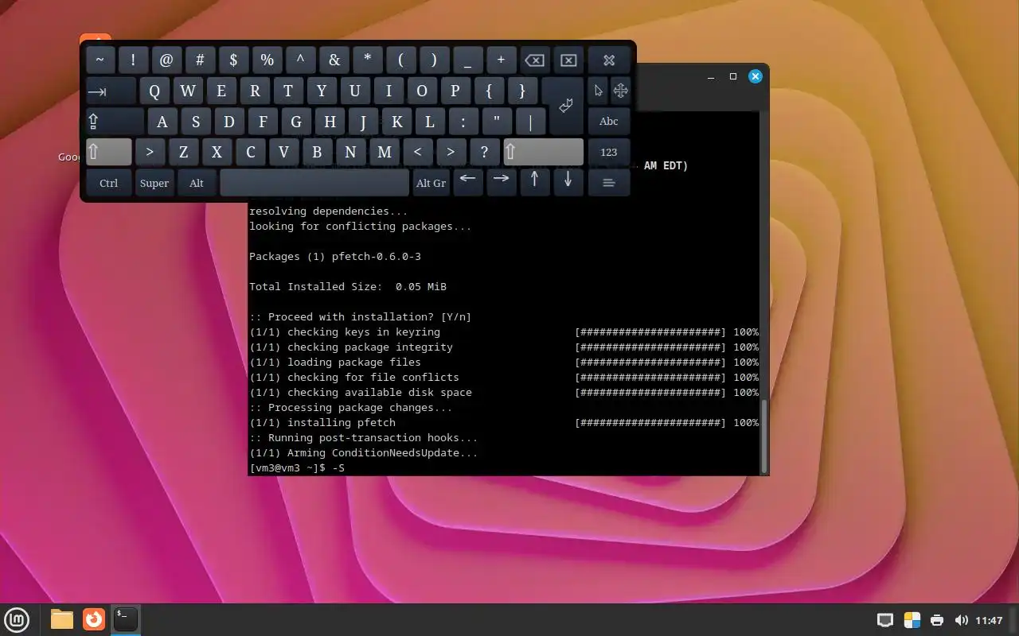Tap the down arrow key
Viewport: 1019px width, 636px height.
(x=568, y=181)
